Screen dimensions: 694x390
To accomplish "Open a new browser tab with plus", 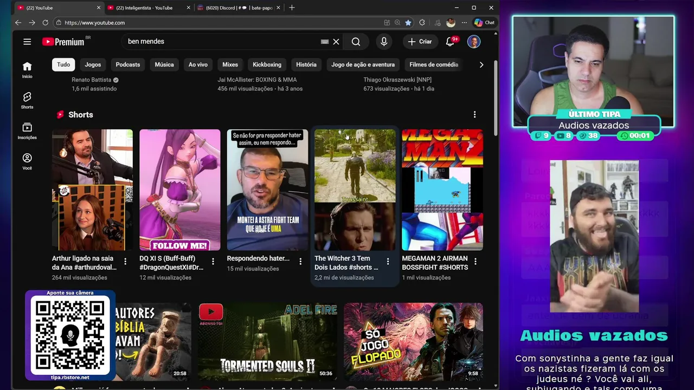I will (292, 8).
